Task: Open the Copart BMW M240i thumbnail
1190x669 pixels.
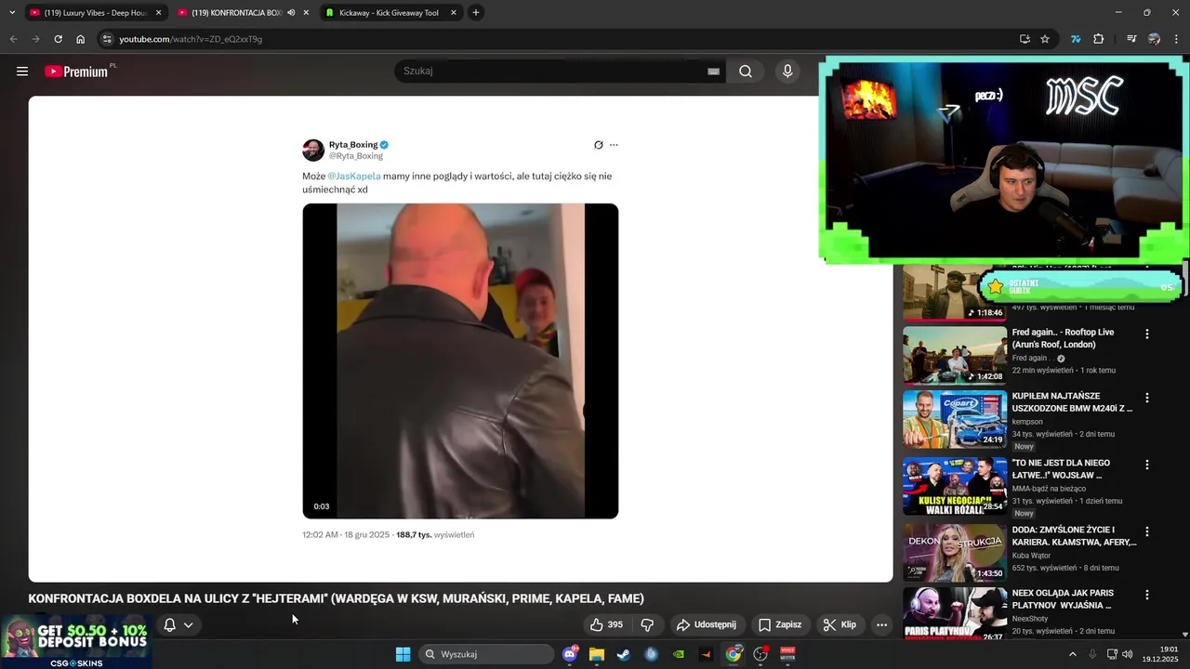Action: click(x=955, y=419)
